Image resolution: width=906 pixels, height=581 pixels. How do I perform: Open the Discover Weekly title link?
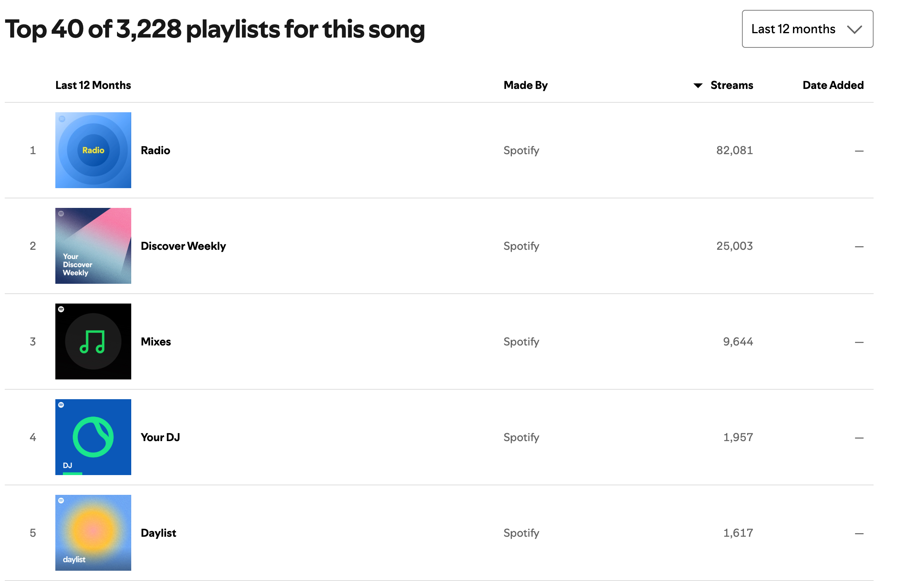click(x=183, y=246)
